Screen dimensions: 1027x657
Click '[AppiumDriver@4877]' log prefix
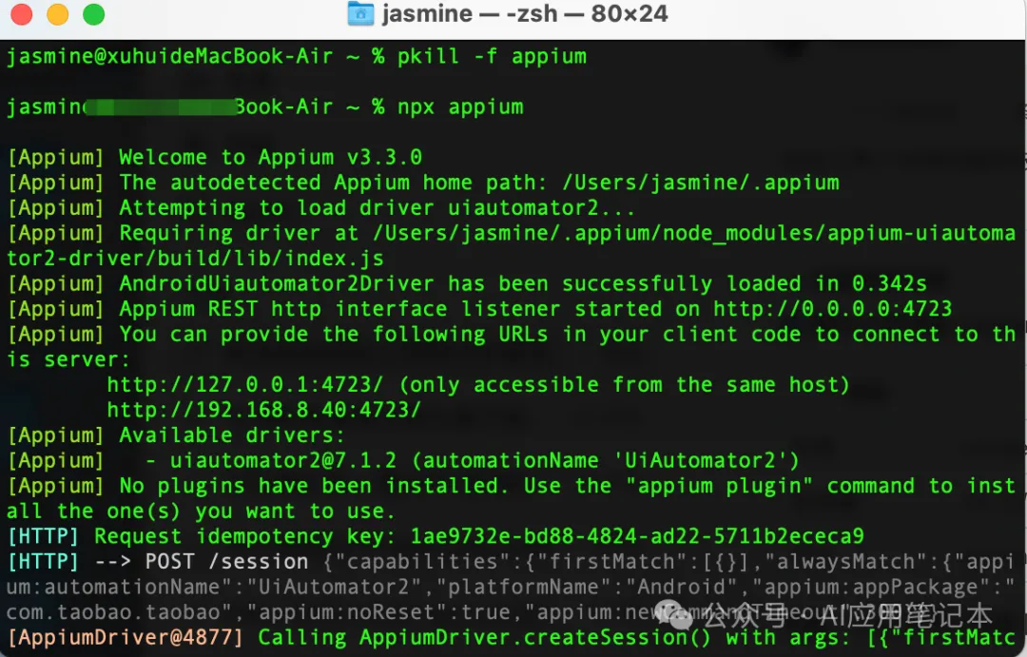(x=126, y=637)
